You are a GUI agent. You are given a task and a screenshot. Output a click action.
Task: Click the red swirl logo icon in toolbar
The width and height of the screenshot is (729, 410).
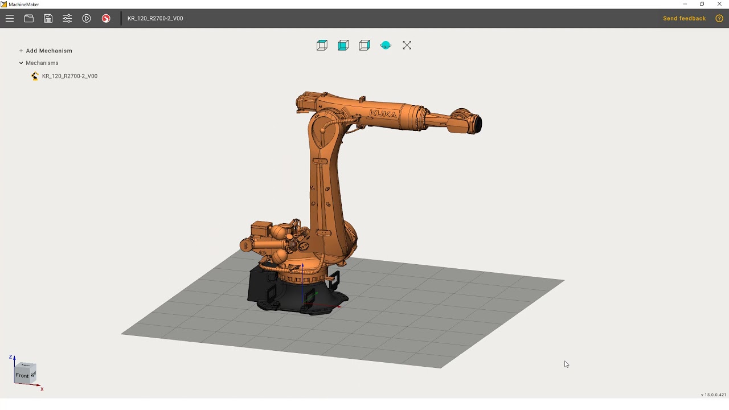106,18
